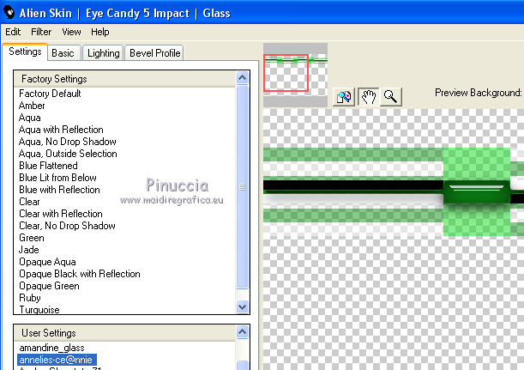524x370 pixels.
Task: Click the Alien Skin logo icon in title bar
Action: pyautogui.click(x=9, y=12)
